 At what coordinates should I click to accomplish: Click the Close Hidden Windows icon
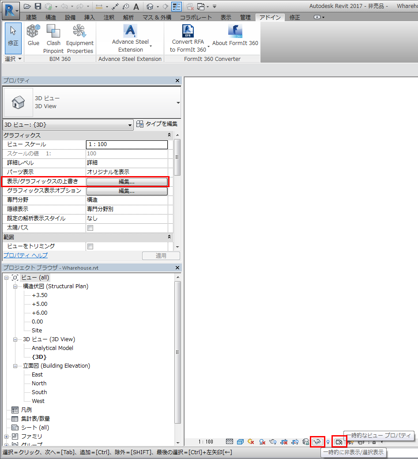190,6
